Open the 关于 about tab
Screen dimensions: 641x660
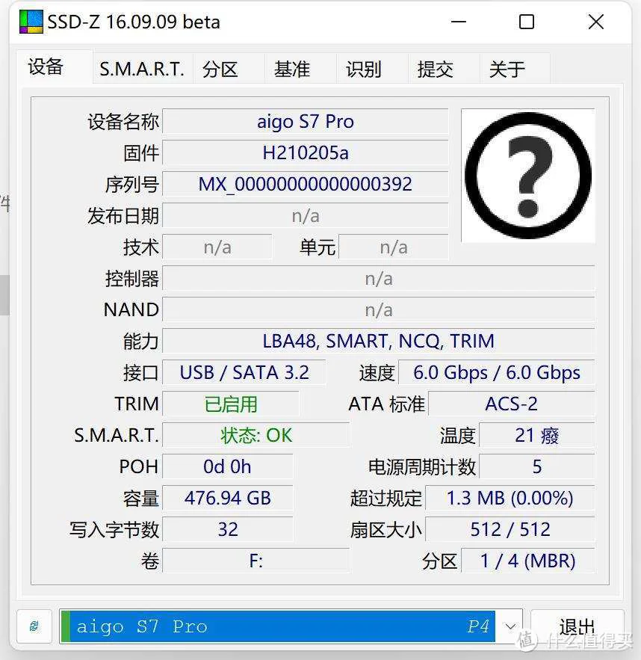(515, 69)
